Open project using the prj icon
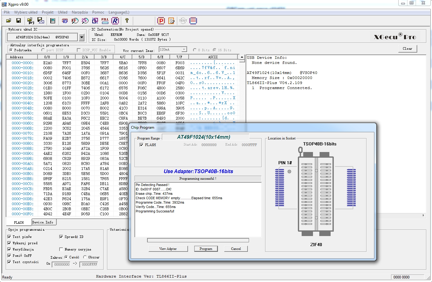 [x=31, y=21]
